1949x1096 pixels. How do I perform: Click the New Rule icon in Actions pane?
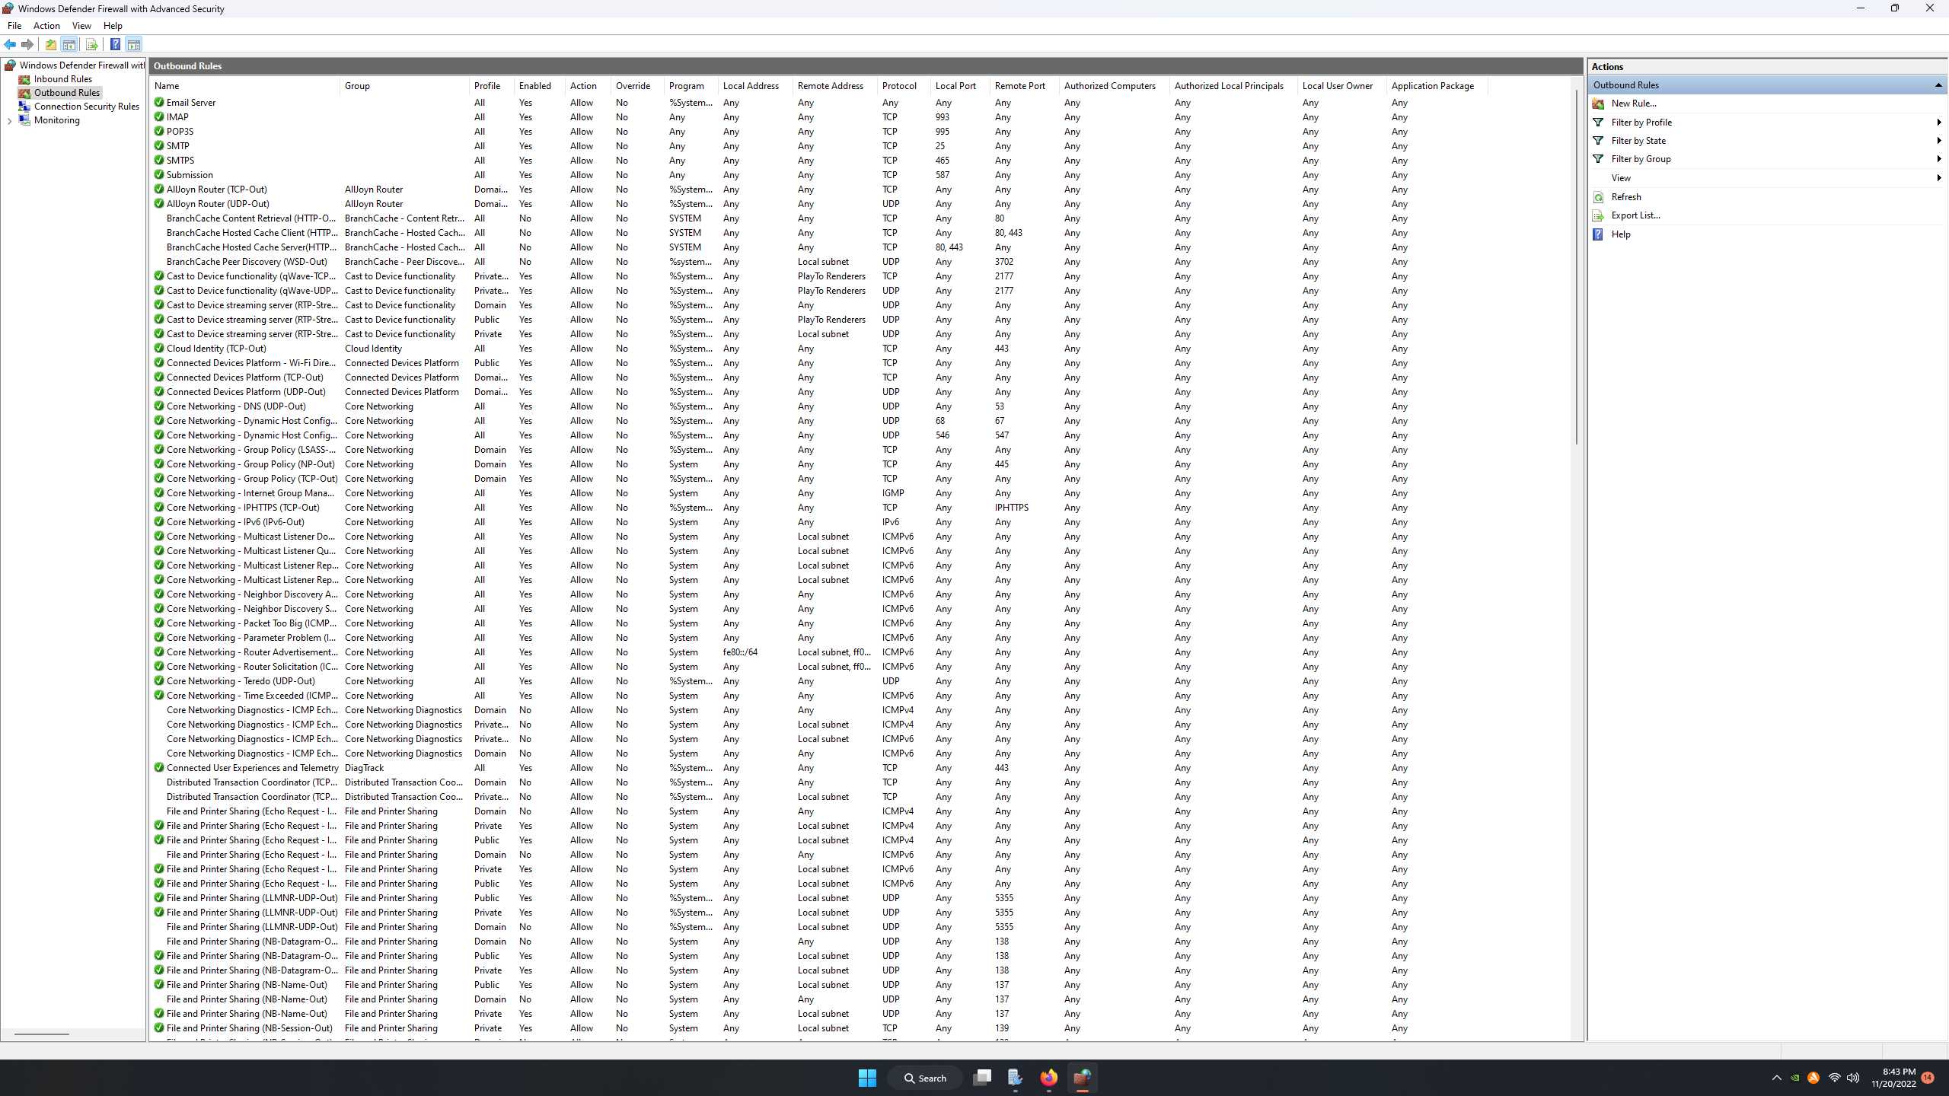(1598, 104)
